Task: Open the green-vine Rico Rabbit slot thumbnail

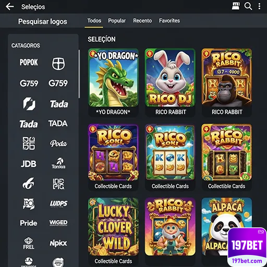Action: coord(227,152)
